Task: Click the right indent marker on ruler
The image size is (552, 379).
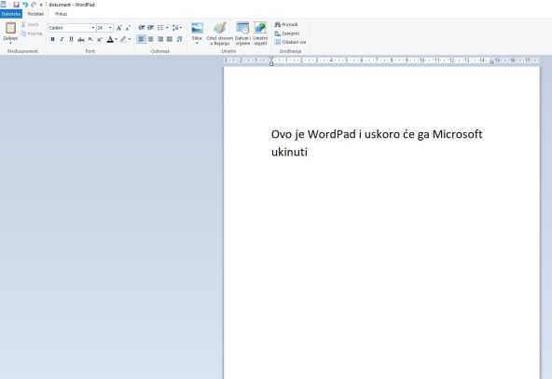Action: 491,61
